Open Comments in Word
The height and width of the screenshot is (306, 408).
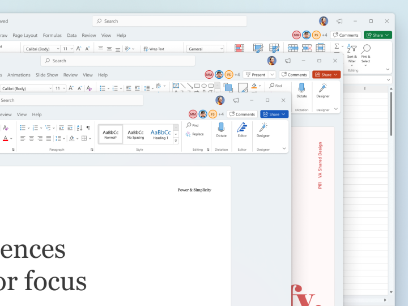coord(243,114)
